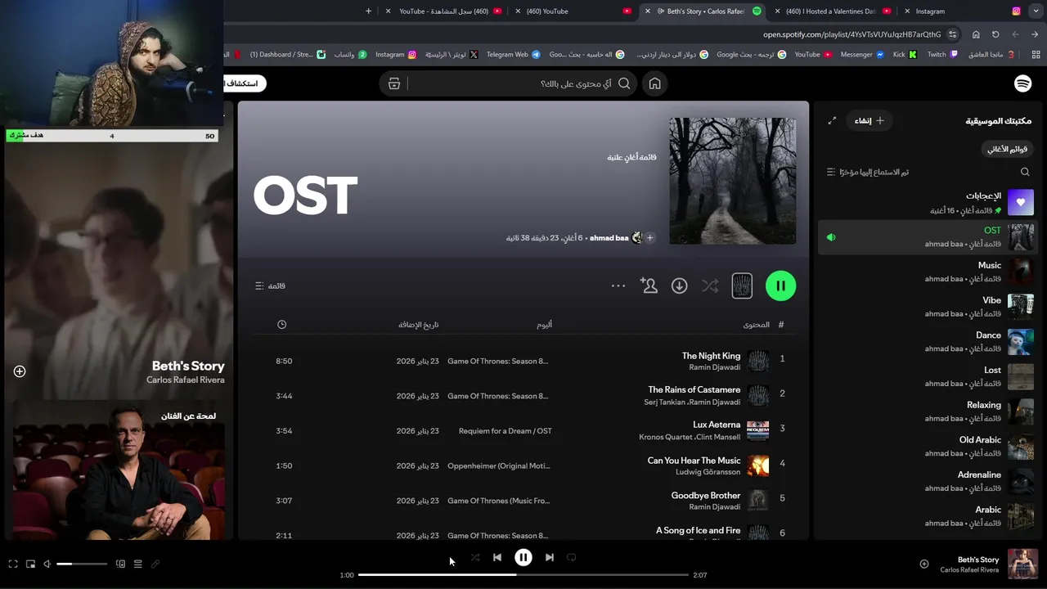Toggle repeat in the bottom player bar
Viewport: 1047px width, 589px height.
(x=571, y=557)
